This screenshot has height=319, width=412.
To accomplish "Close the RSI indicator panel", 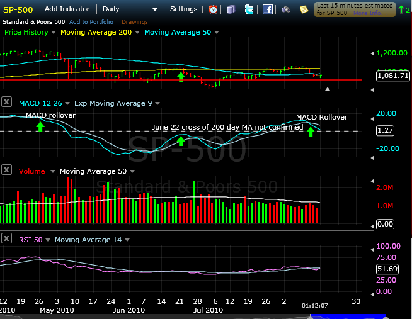I will [6, 239].
